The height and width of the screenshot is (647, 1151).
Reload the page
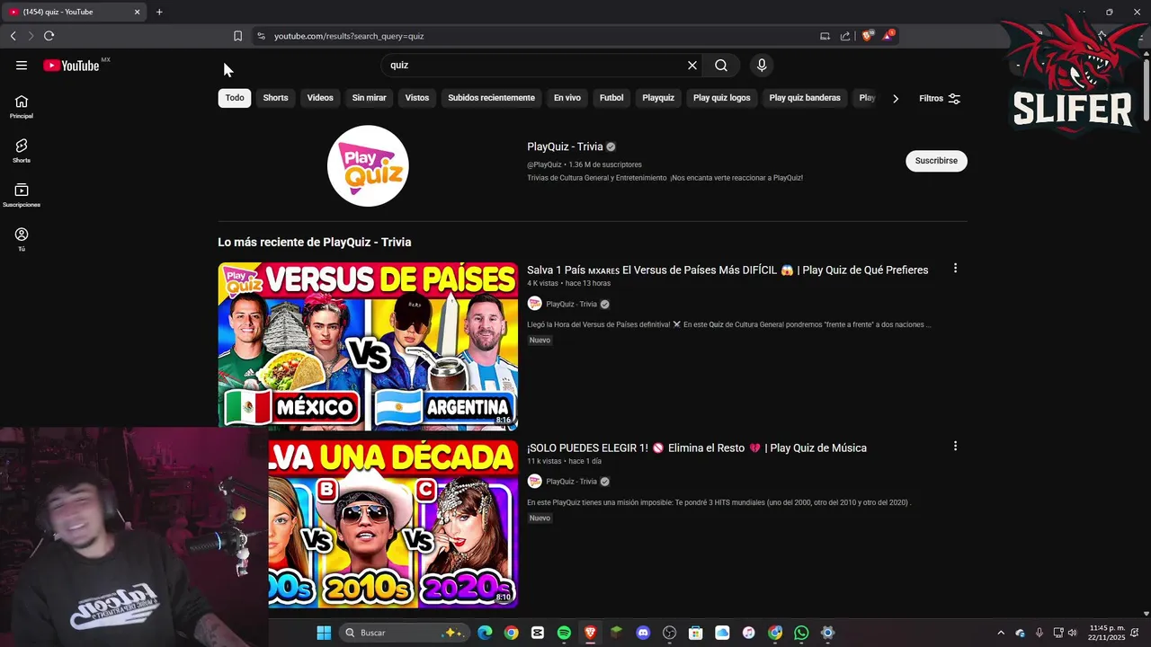click(x=49, y=36)
